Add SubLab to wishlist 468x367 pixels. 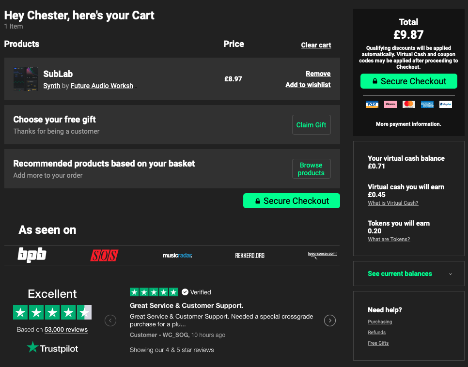click(x=308, y=85)
